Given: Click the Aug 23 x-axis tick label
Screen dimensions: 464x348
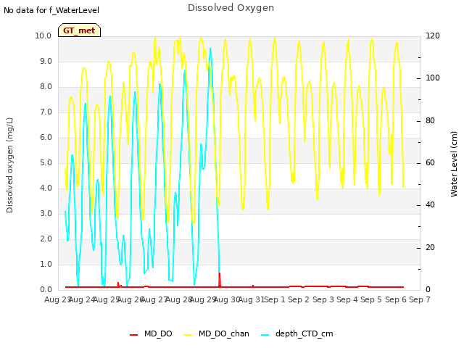Looking at the screenshot, I should 57,299.
